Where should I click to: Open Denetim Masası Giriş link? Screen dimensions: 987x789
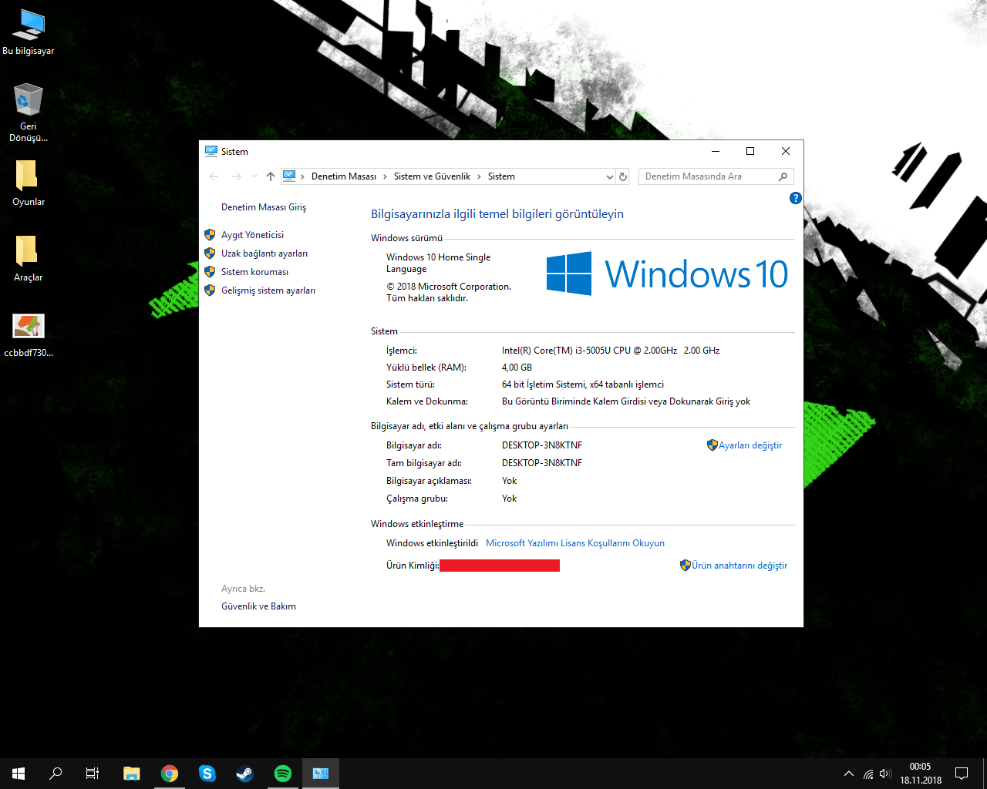click(x=264, y=207)
